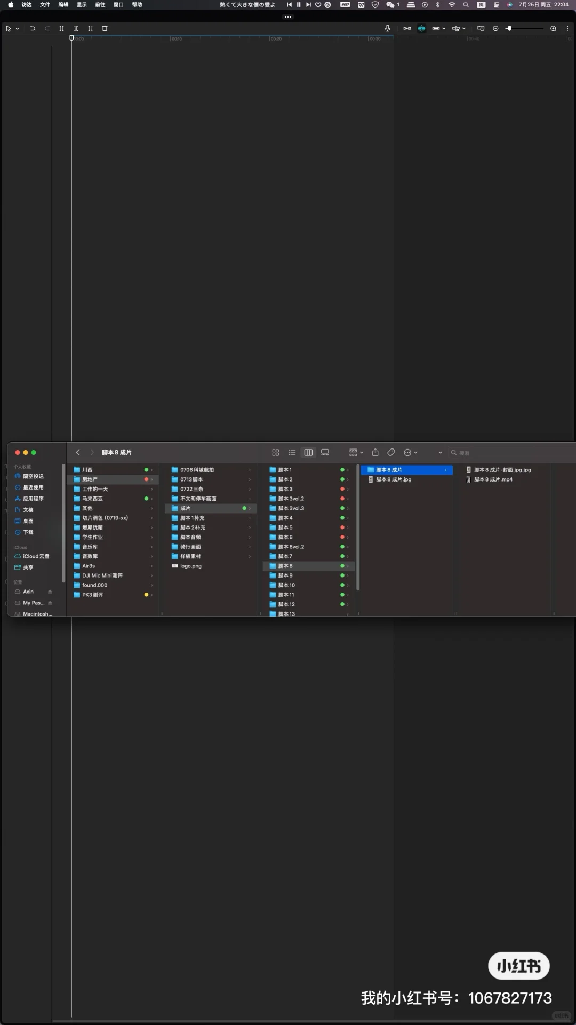Click the three-dot handle above editor toolbar
This screenshot has height=1025, width=576.
(x=288, y=17)
